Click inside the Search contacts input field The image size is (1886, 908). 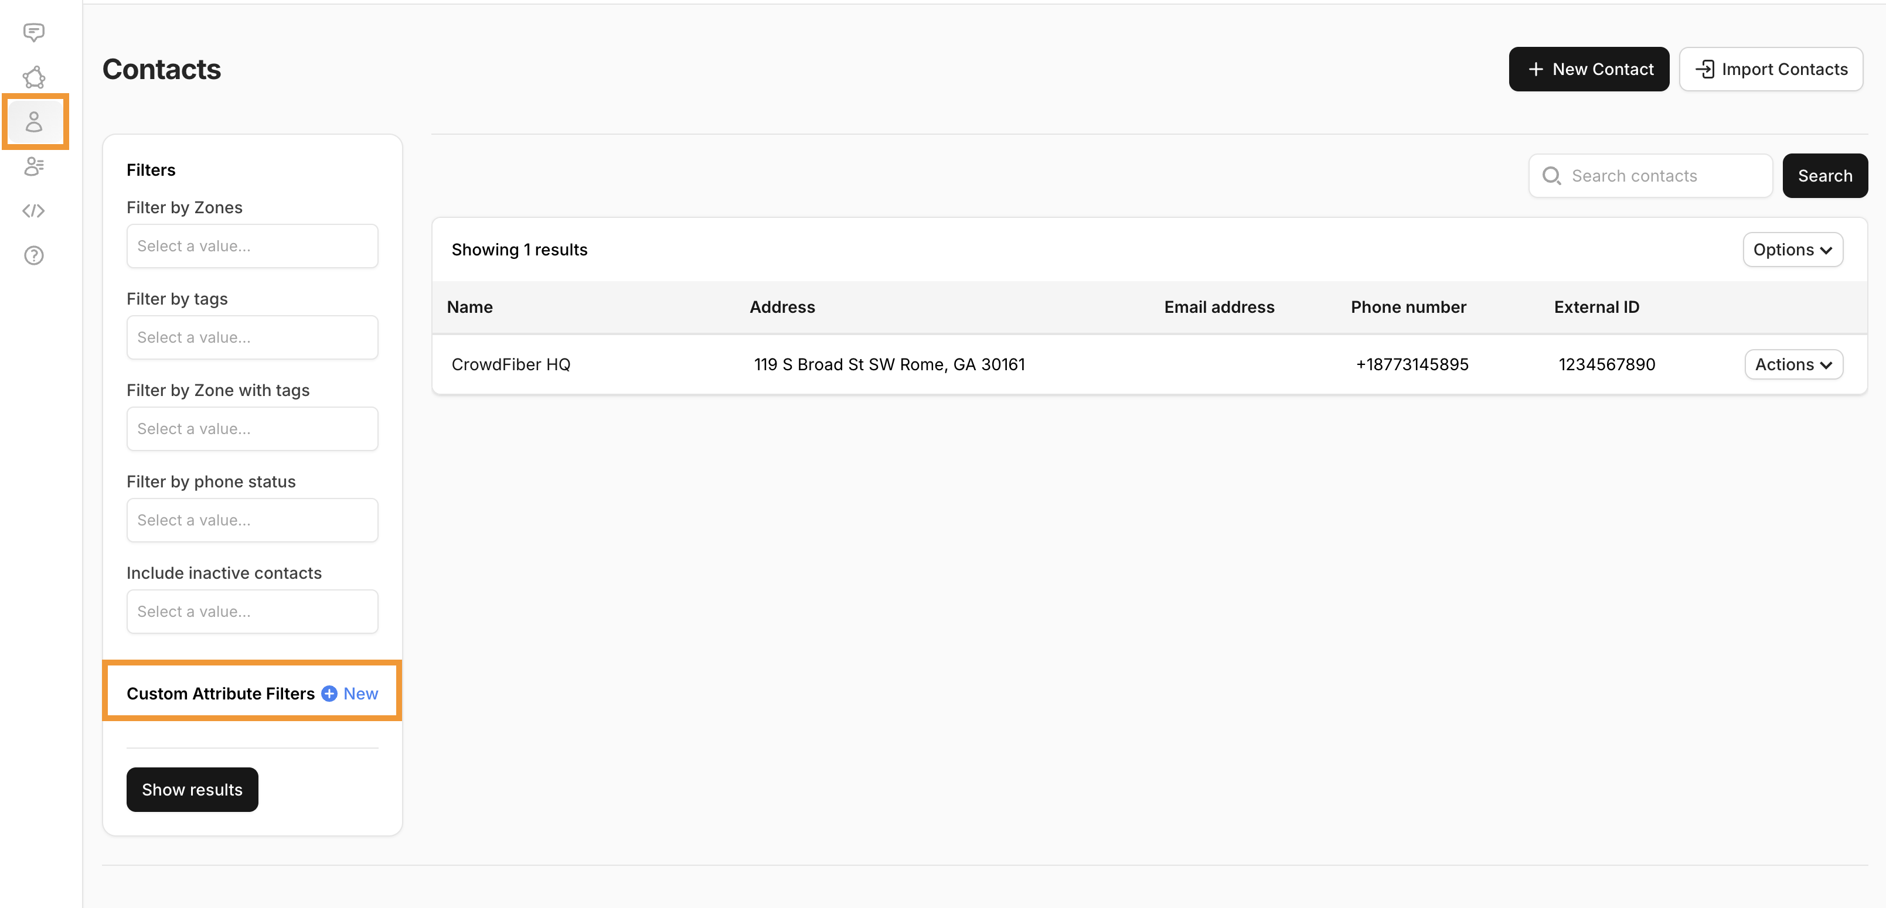[x=1654, y=176]
